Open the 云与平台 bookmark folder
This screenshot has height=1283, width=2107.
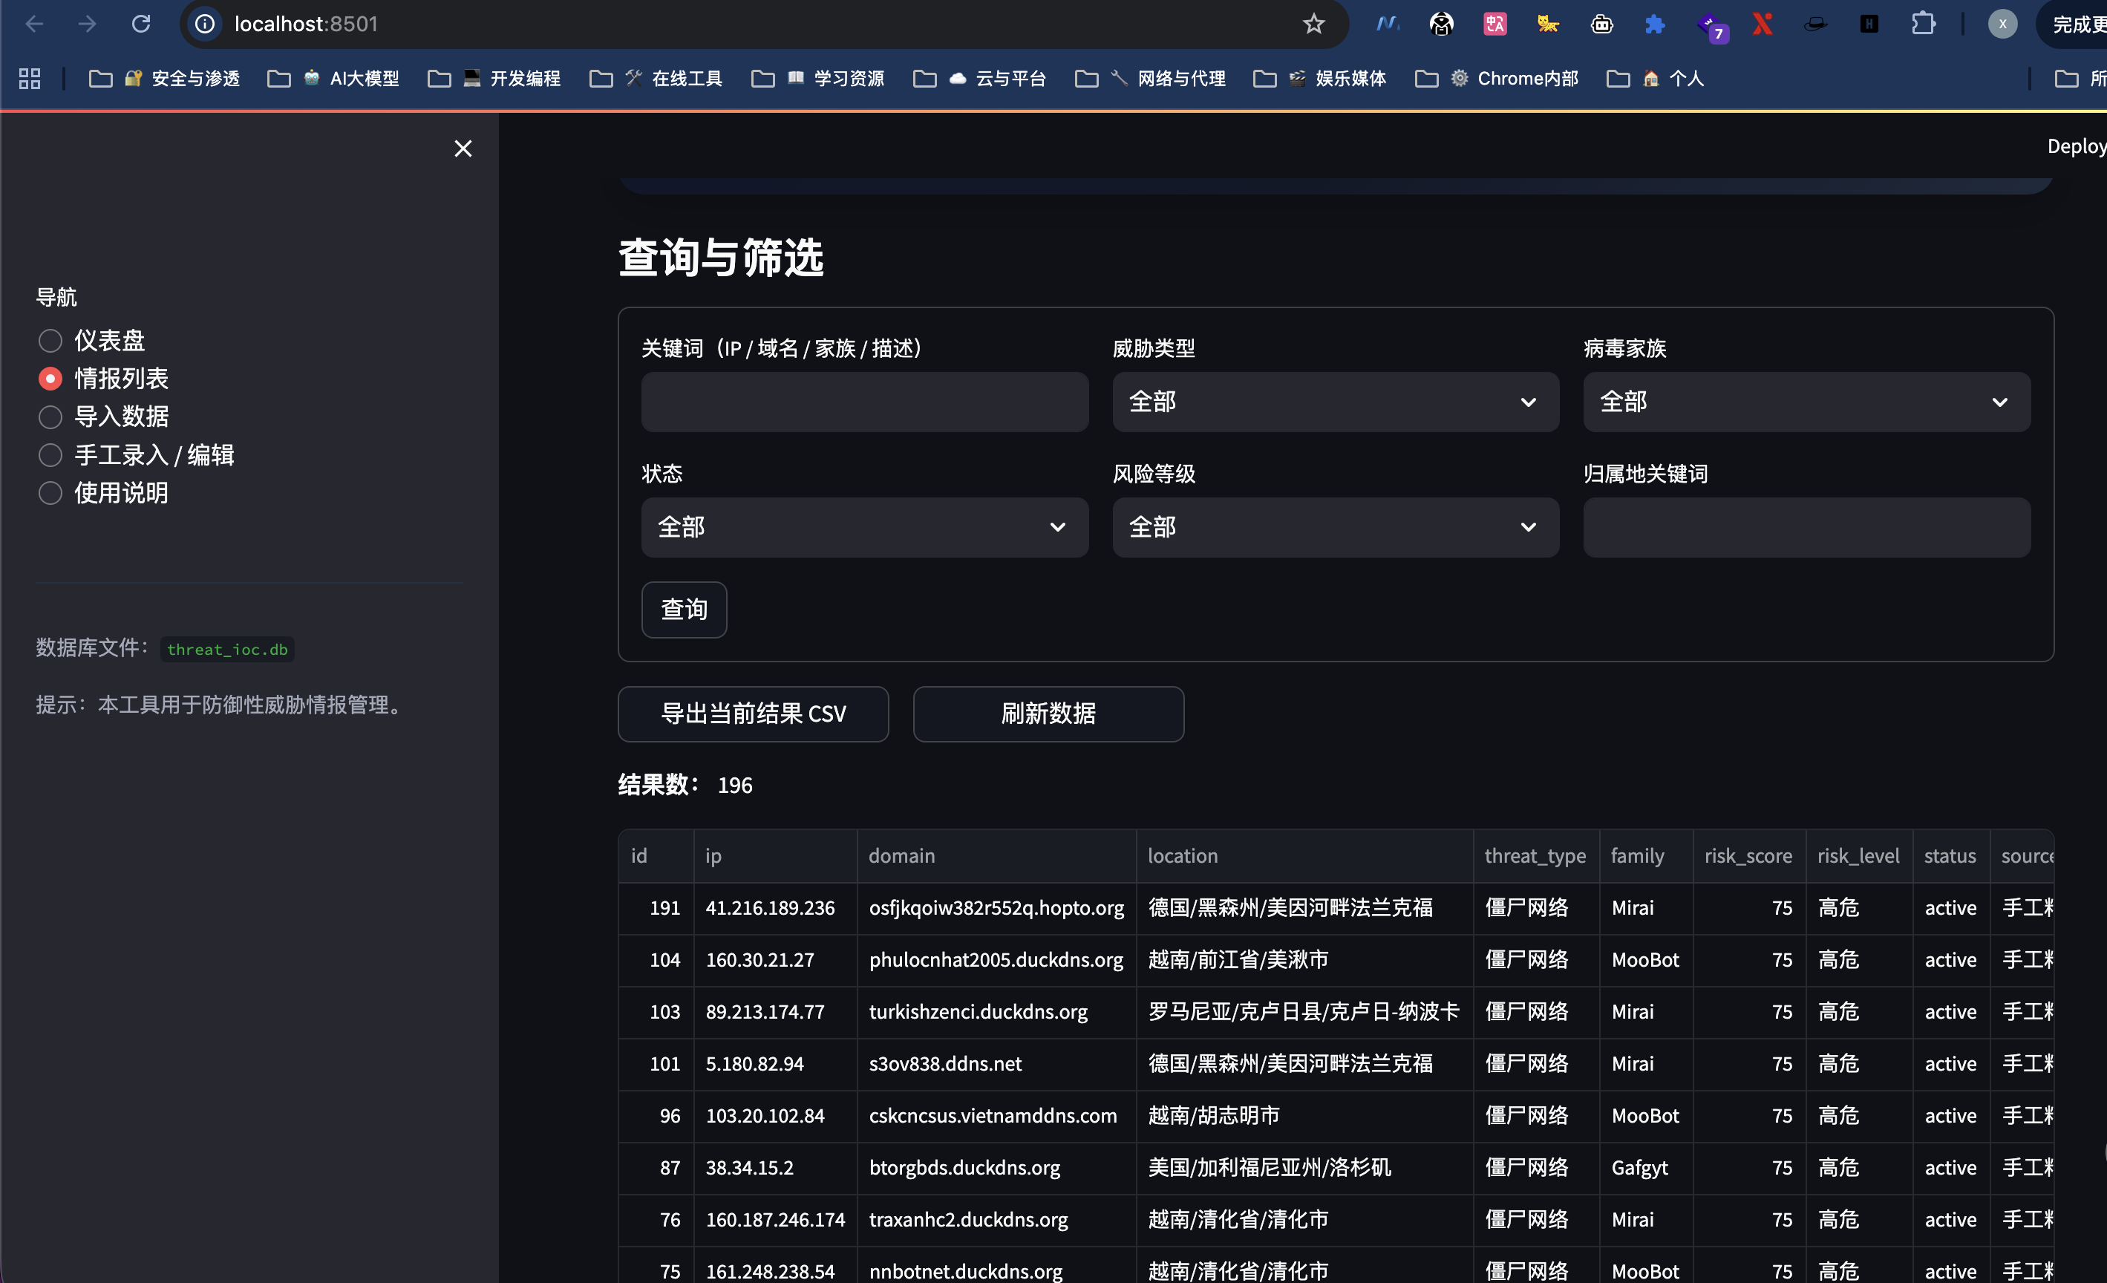click(980, 79)
